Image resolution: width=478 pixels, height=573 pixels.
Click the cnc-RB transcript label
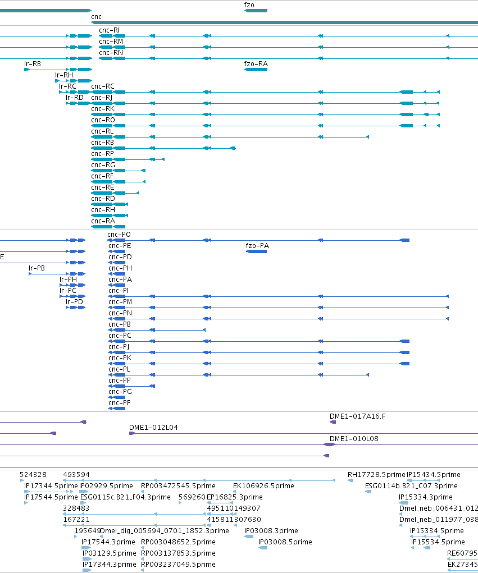[x=102, y=143]
